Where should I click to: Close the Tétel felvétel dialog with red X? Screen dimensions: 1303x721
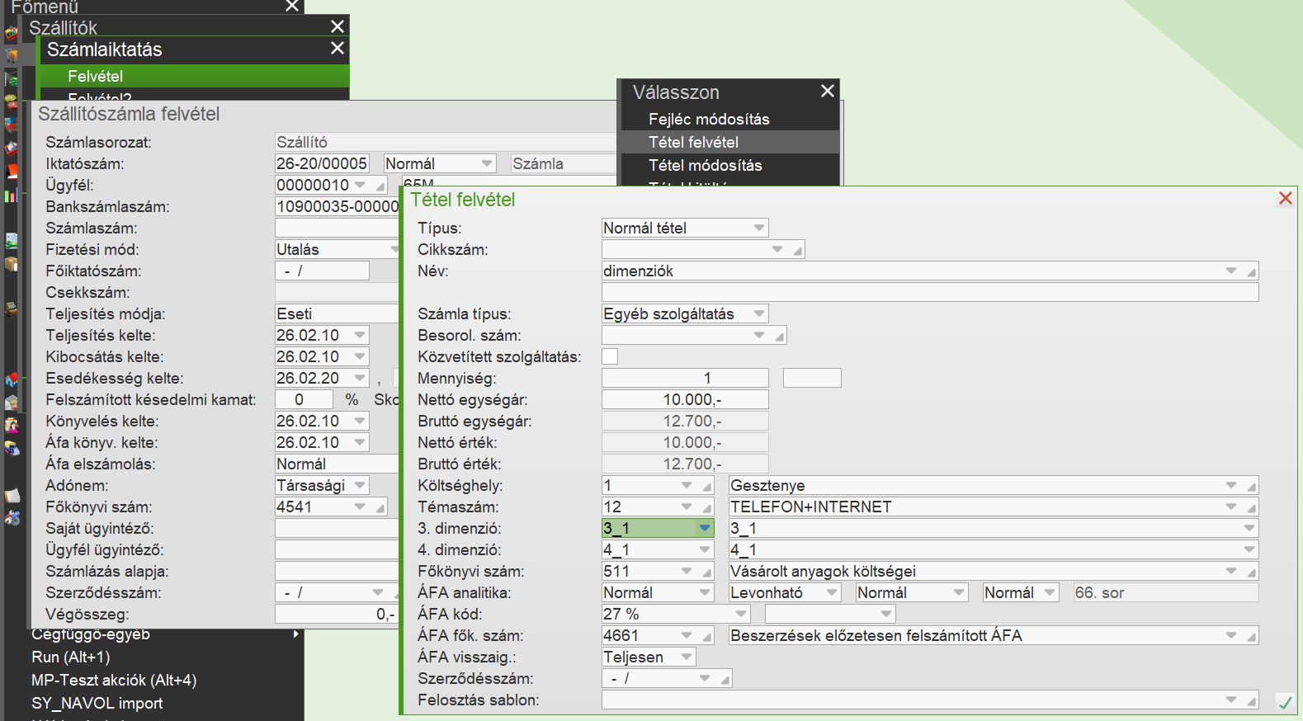1285,199
